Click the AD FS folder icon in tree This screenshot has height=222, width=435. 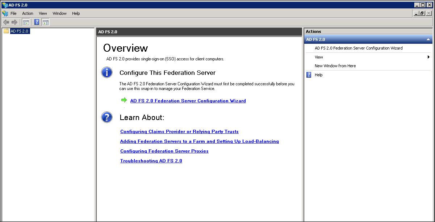pos(6,31)
